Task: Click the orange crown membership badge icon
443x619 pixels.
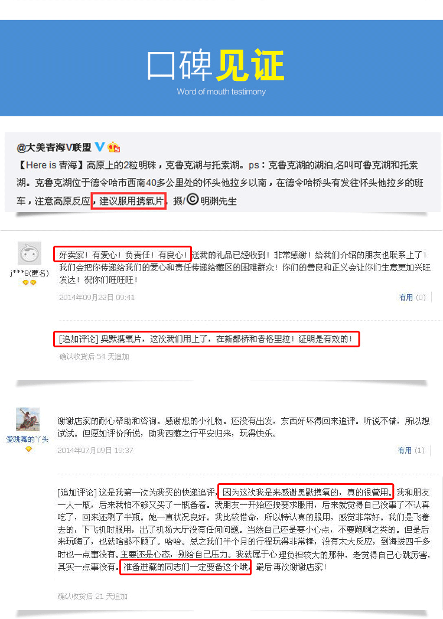Action: coord(114,147)
